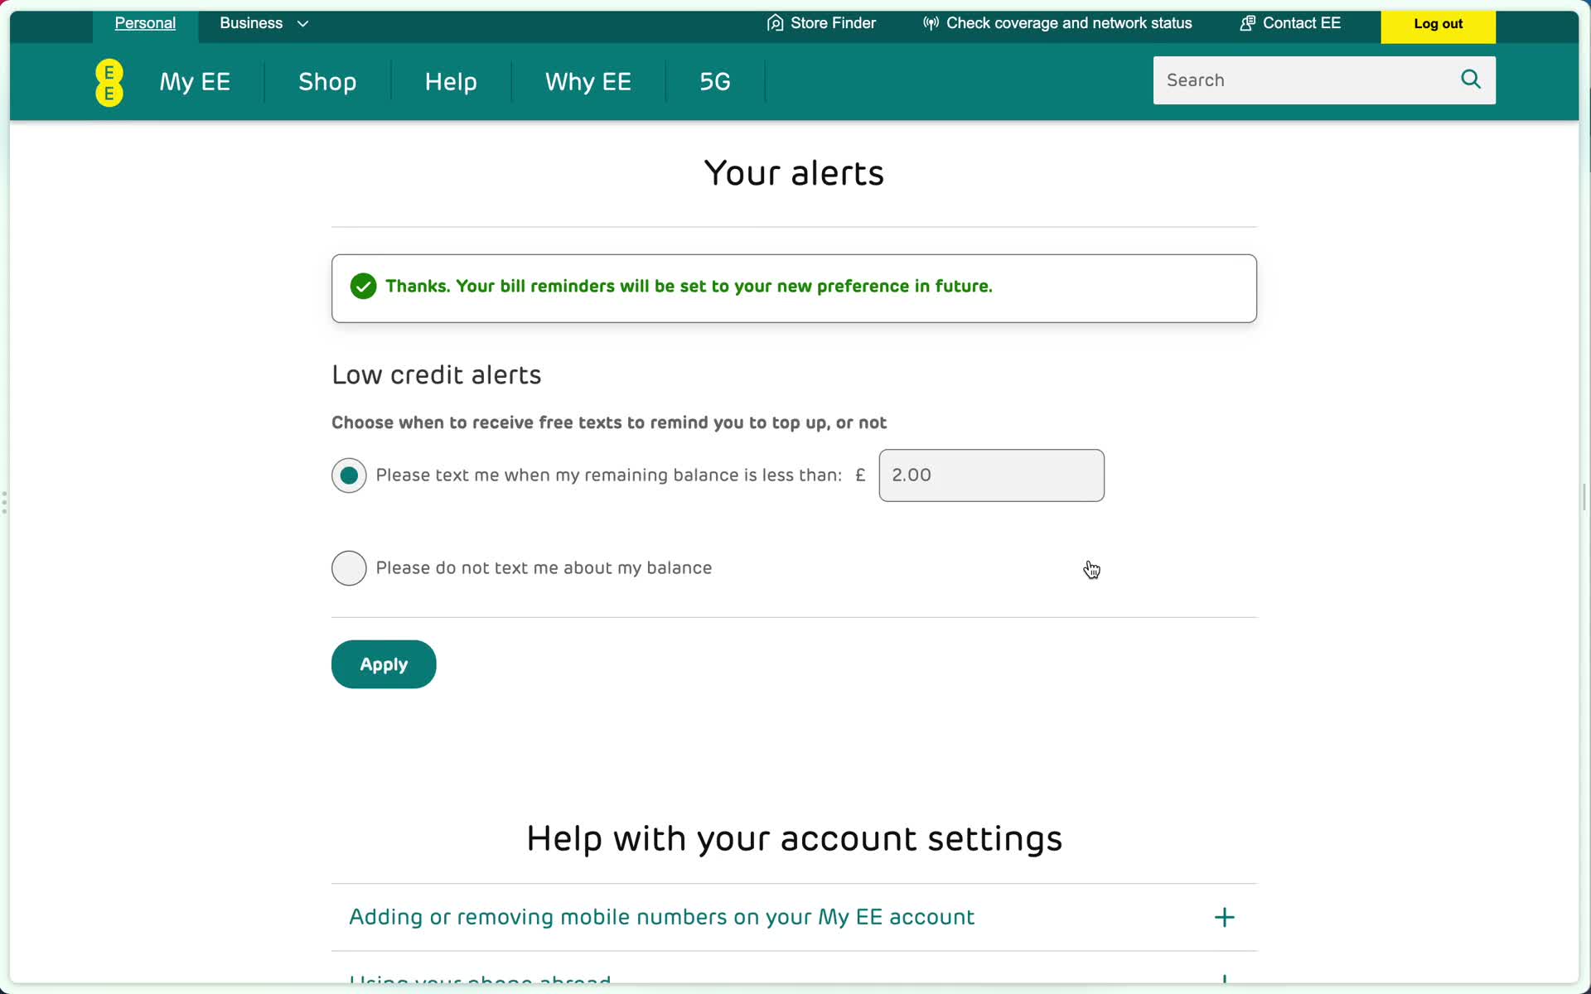1591x994 pixels.
Task: Open My EE menu
Action: click(195, 81)
